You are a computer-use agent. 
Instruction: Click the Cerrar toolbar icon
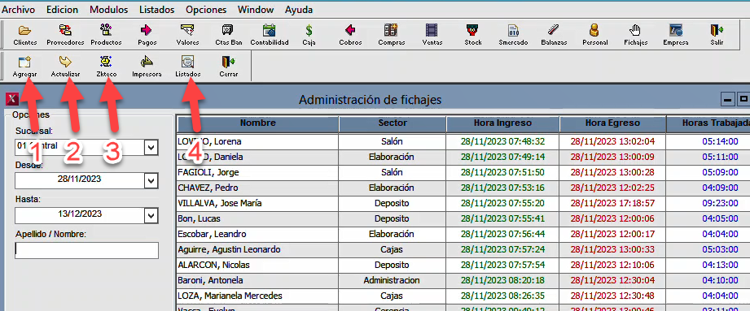pos(228,67)
